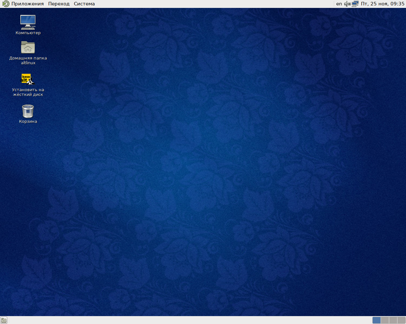The width and height of the screenshot is (406, 324).
Task: Click the volume speaker tray icon
Action: [348, 4]
